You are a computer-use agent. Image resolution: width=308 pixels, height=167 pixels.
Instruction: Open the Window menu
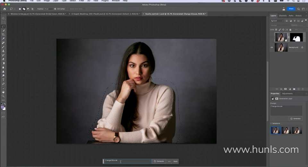tap(116, 1)
